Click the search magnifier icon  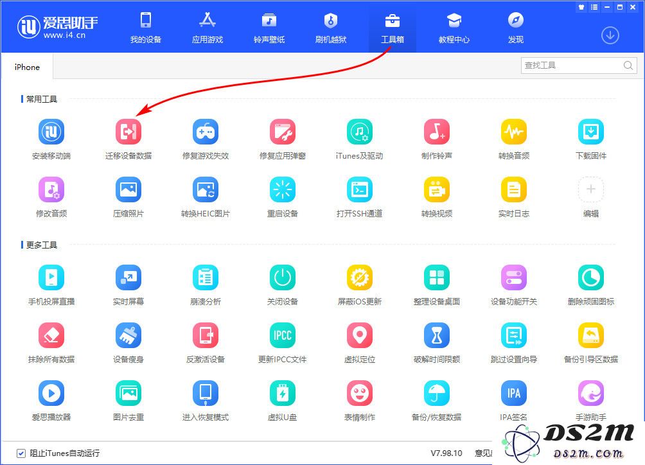628,66
